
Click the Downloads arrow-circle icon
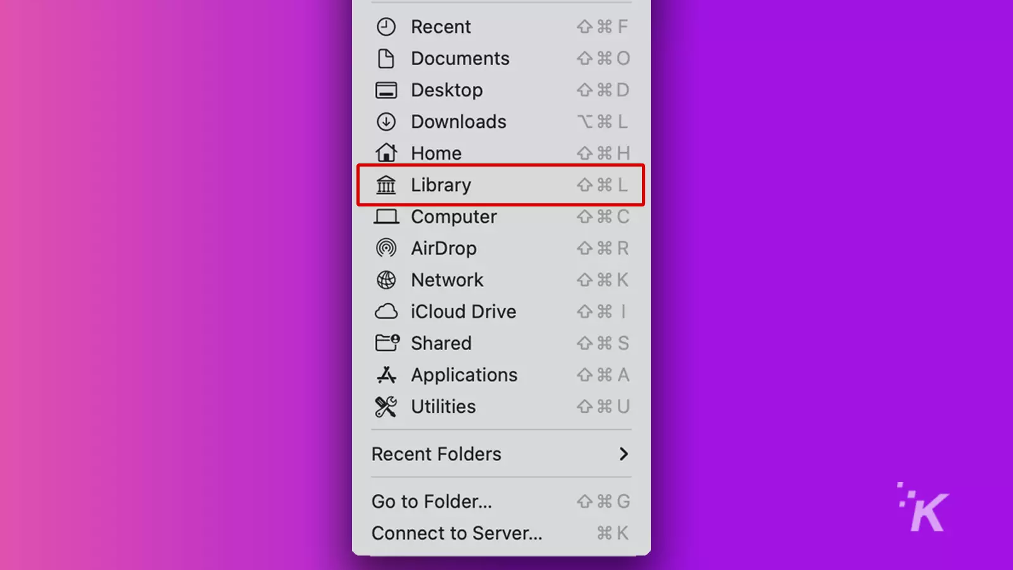(386, 122)
